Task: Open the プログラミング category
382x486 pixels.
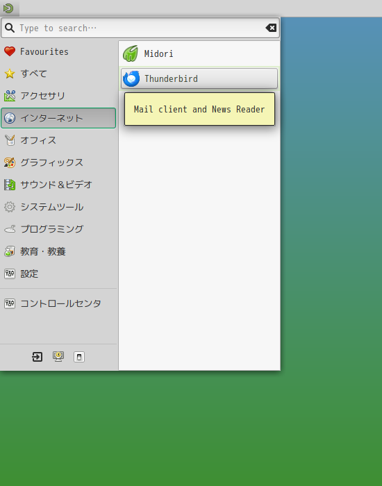Action: [x=58, y=229]
